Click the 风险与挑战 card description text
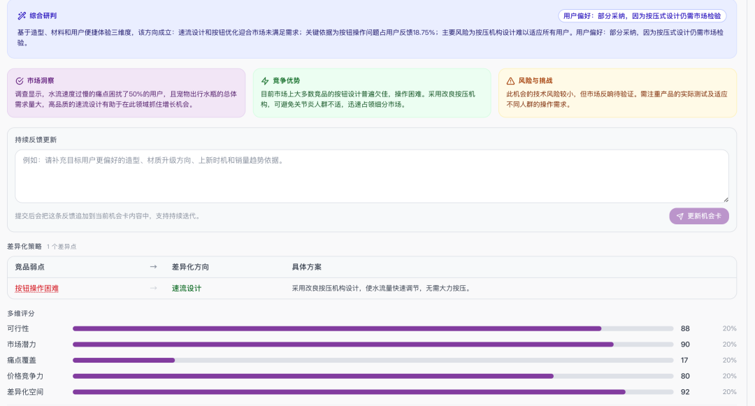The image size is (755, 406). tap(617, 99)
